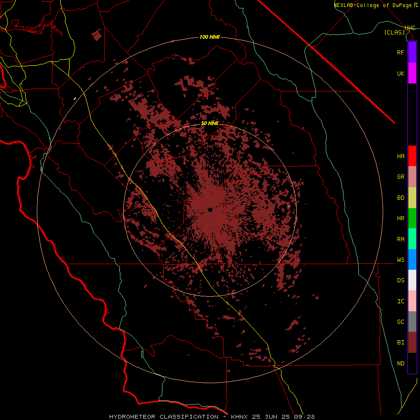Image resolution: width=420 pixels, height=420 pixels.
Task: Select the yellow BD color swatch
Action: coord(412,198)
